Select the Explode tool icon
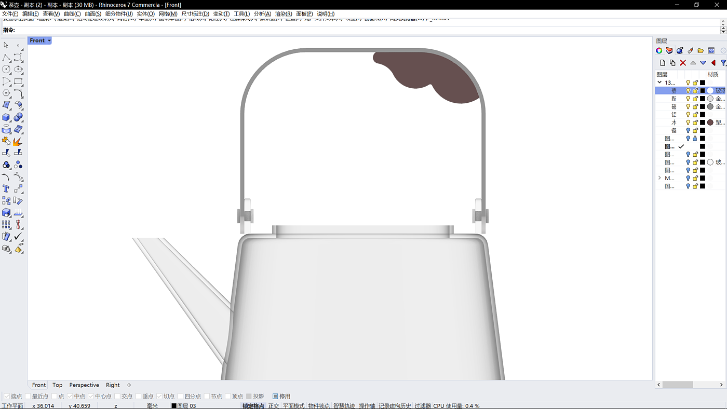727x409 pixels. pyautogui.click(x=18, y=141)
